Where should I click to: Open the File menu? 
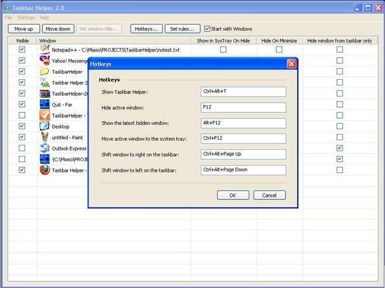(x=9, y=18)
